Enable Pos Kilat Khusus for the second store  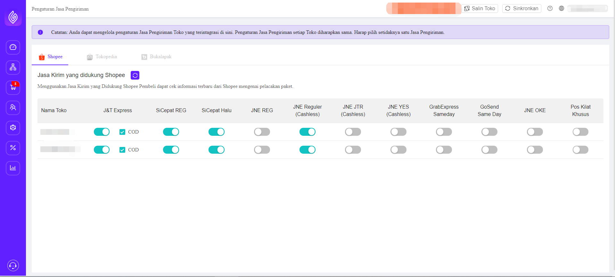tap(580, 150)
